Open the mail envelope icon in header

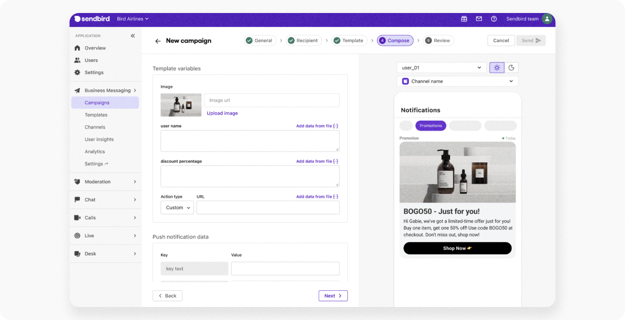pos(479,19)
